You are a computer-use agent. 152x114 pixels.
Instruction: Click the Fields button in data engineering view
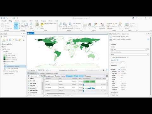point(57,76)
